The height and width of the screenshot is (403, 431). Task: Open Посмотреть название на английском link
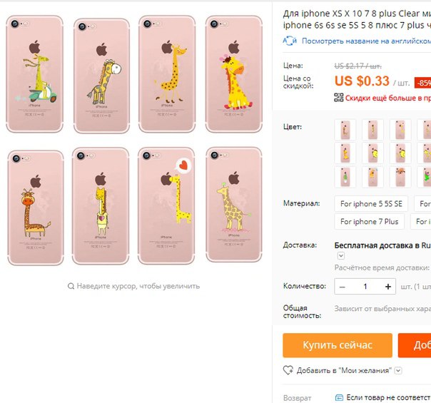point(366,41)
